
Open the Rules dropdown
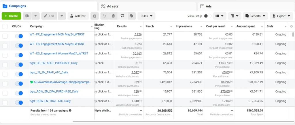pyautogui.click(x=146, y=16)
